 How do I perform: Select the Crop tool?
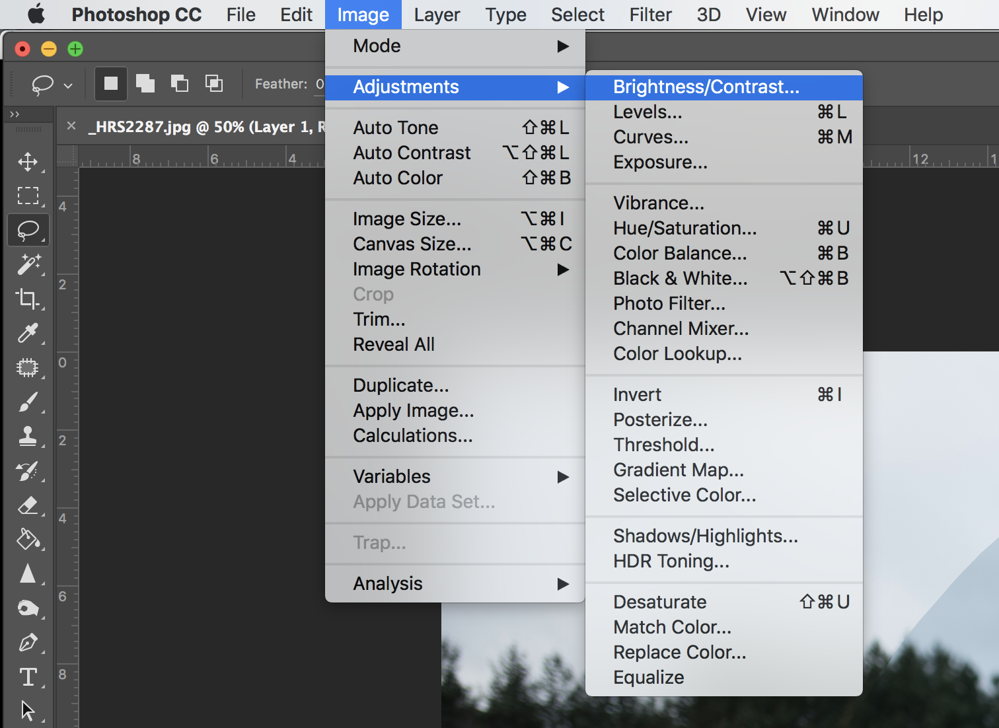tap(28, 299)
